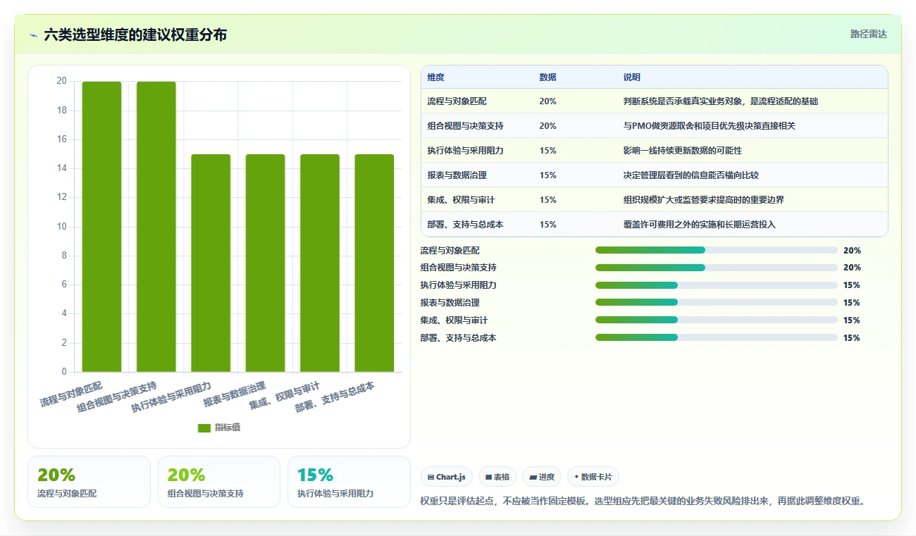Image resolution: width=916 pixels, height=536 pixels.
Task: Click the footnote starting 权重只是评估起点
Action: (642, 501)
